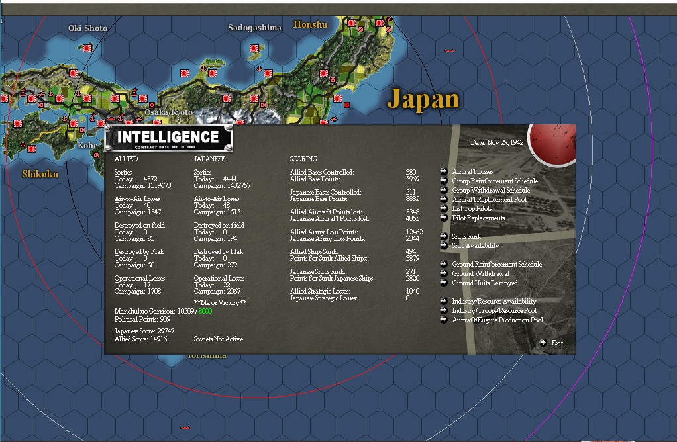Image resolution: width=677 pixels, height=442 pixels.
Task: Show the Ground Units Destroyed list
Action: [x=485, y=283]
